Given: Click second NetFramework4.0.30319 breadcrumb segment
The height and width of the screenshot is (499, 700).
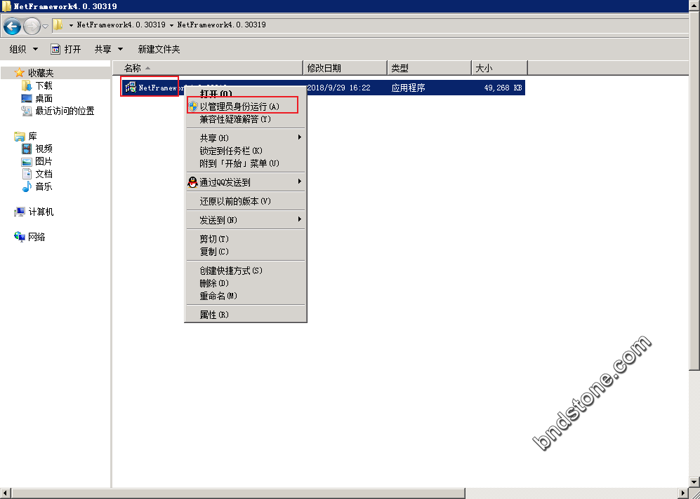Looking at the screenshot, I should pos(221,25).
